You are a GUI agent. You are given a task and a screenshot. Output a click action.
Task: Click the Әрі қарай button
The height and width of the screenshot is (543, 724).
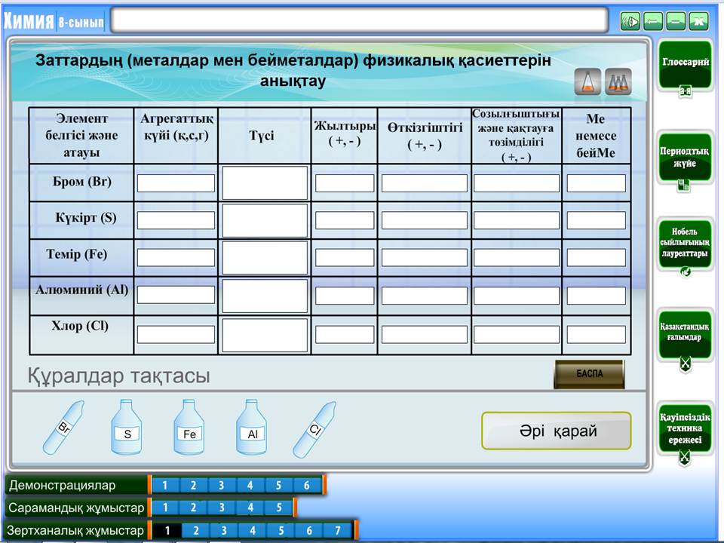pyautogui.click(x=557, y=431)
